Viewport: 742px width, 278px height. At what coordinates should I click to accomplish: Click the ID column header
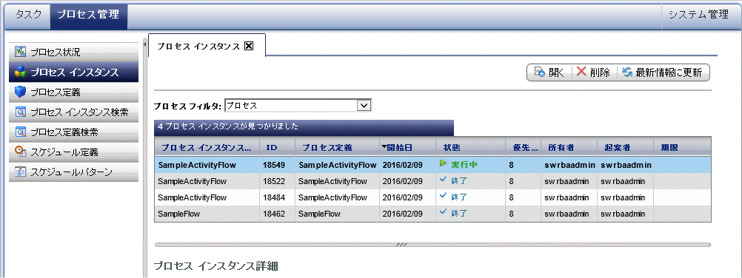tap(277, 147)
